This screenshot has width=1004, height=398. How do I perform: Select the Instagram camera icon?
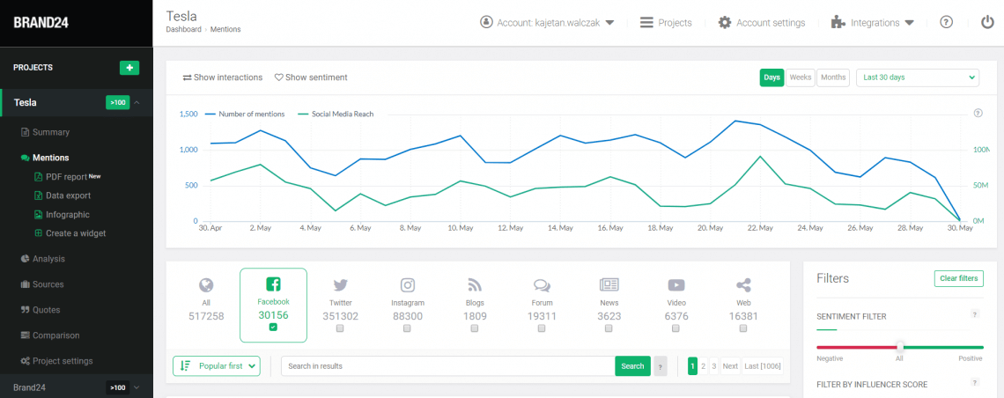point(407,285)
